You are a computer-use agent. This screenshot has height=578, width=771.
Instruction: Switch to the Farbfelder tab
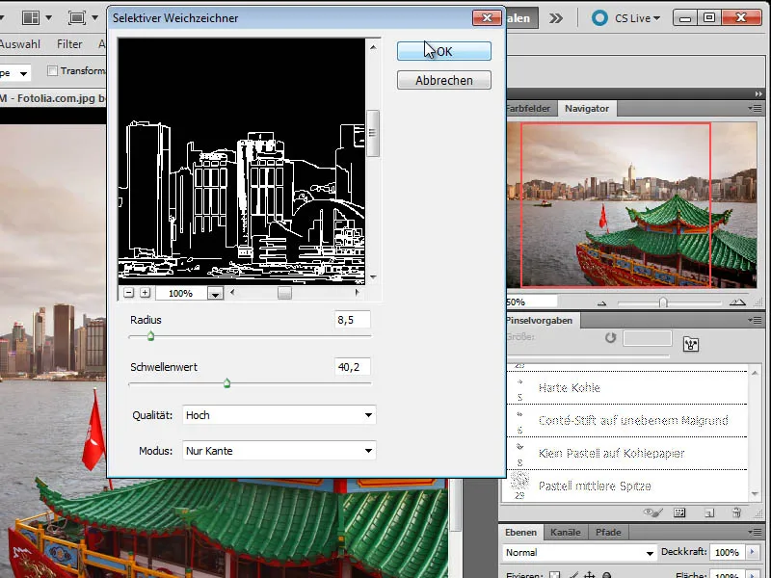click(x=530, y=109)
